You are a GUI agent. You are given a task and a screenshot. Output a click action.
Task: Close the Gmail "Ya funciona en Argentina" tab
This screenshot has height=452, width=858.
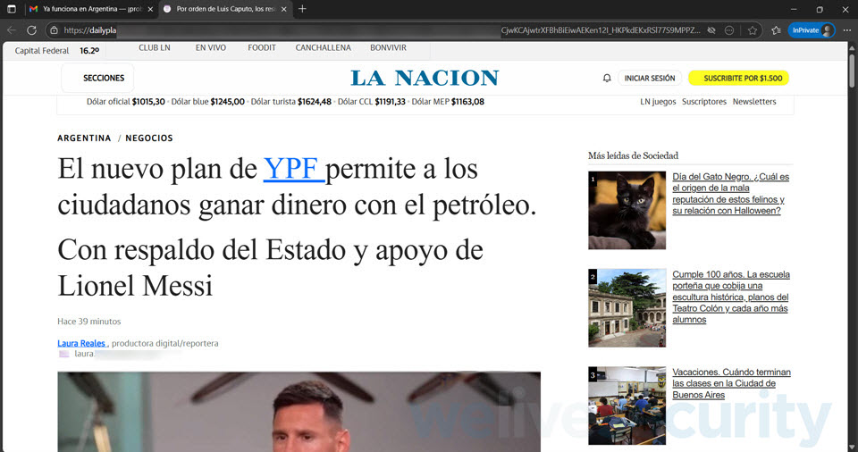click(x=150, y=9)
